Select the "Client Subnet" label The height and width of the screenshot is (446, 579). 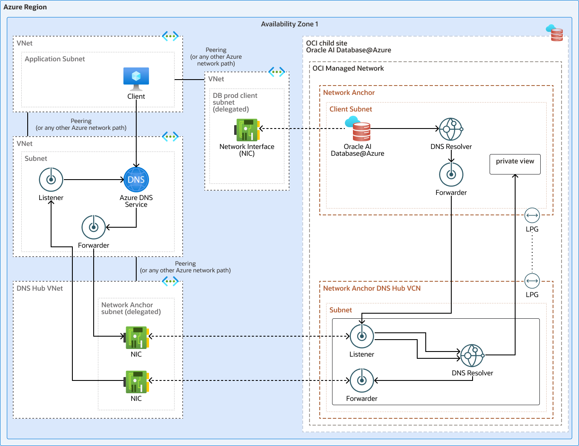[351, 109]
